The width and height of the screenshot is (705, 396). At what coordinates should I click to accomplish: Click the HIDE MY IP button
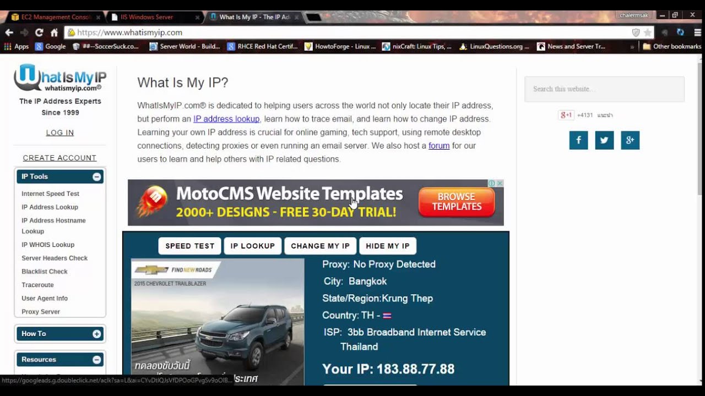[x=388, y=246]
